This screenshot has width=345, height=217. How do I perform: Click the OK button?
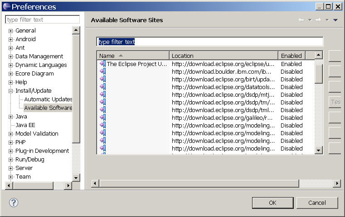[272, 203]
